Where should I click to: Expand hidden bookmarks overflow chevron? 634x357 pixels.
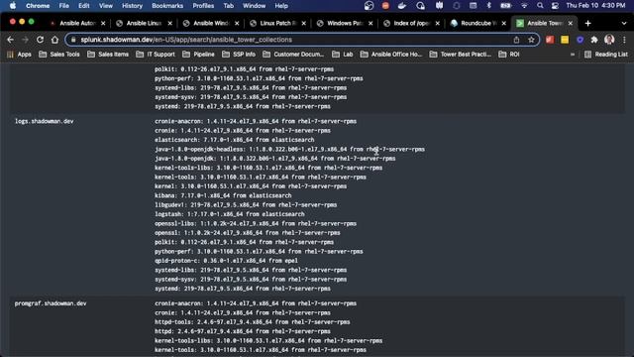tap(573, 55)
